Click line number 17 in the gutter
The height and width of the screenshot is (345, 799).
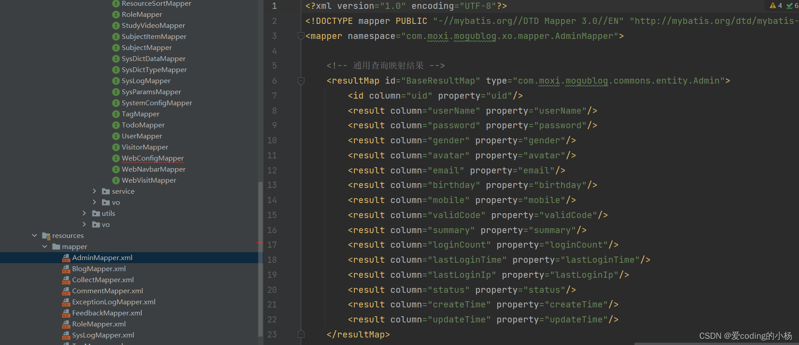[272, 245]
